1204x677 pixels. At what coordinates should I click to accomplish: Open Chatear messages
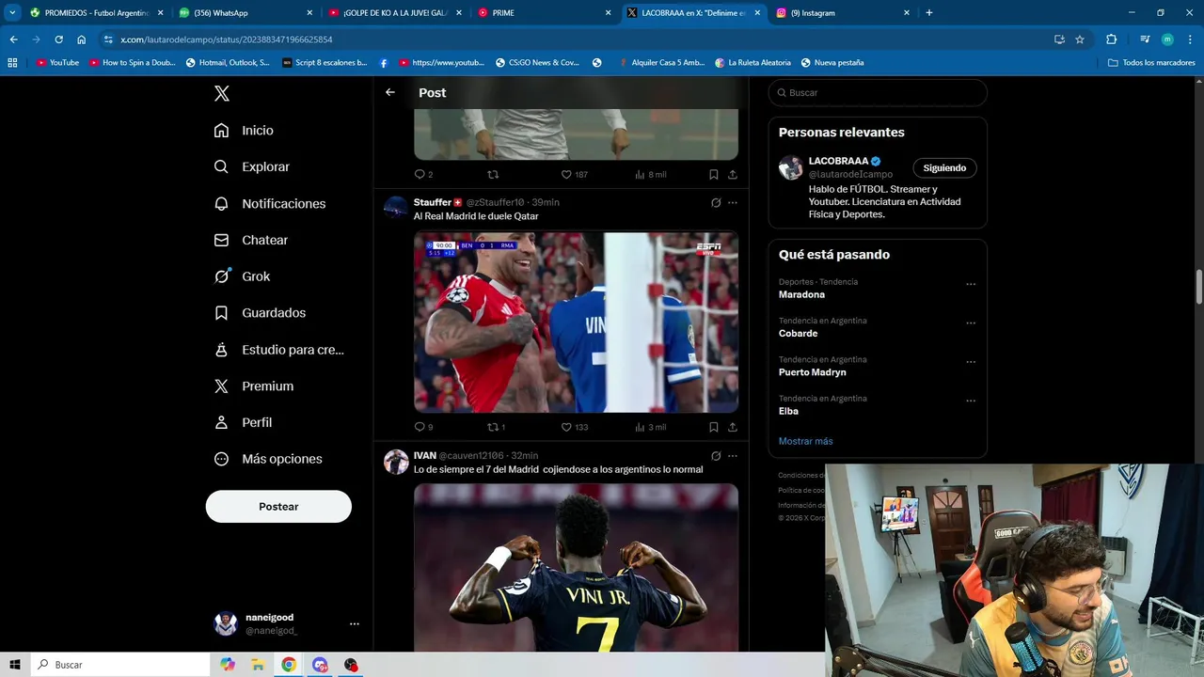click(x=250, y=240)
